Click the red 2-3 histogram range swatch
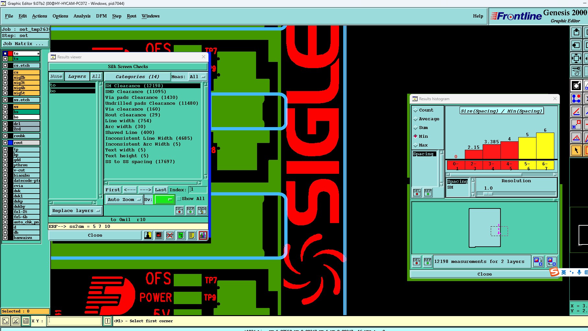The image size is (588, 331). coord(474,166)
